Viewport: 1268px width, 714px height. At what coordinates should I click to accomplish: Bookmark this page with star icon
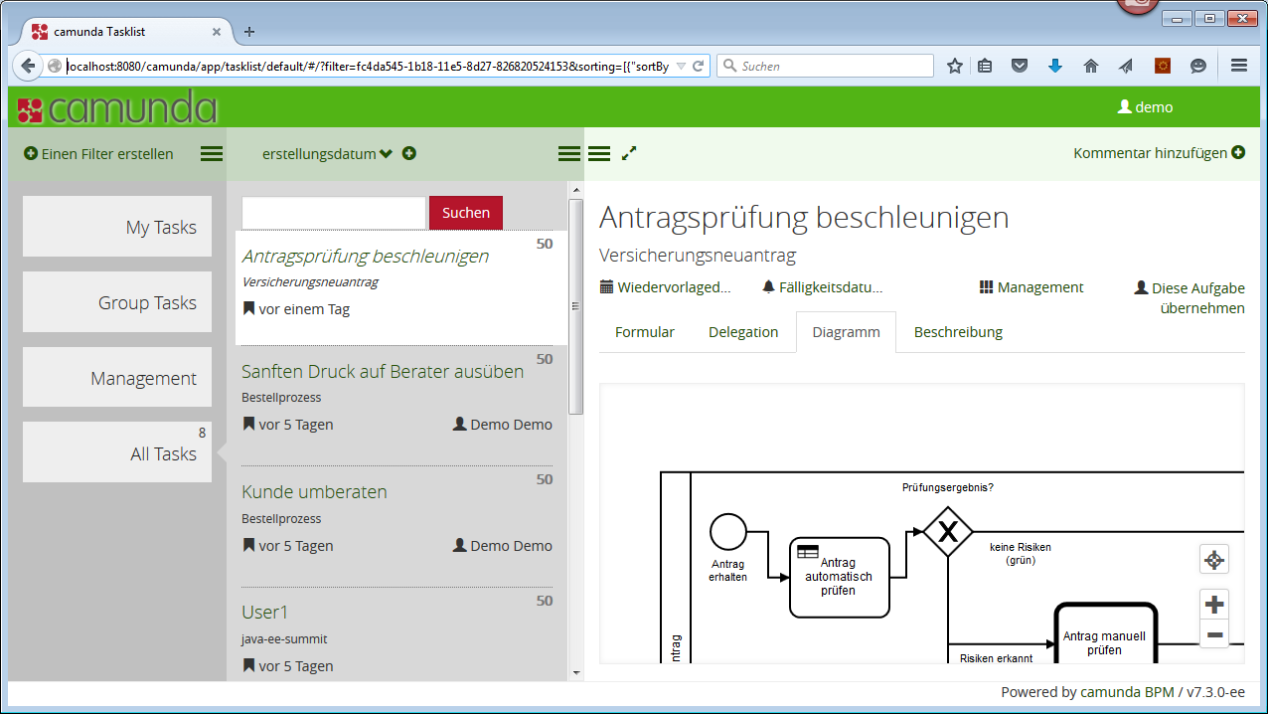pos(955,66)
